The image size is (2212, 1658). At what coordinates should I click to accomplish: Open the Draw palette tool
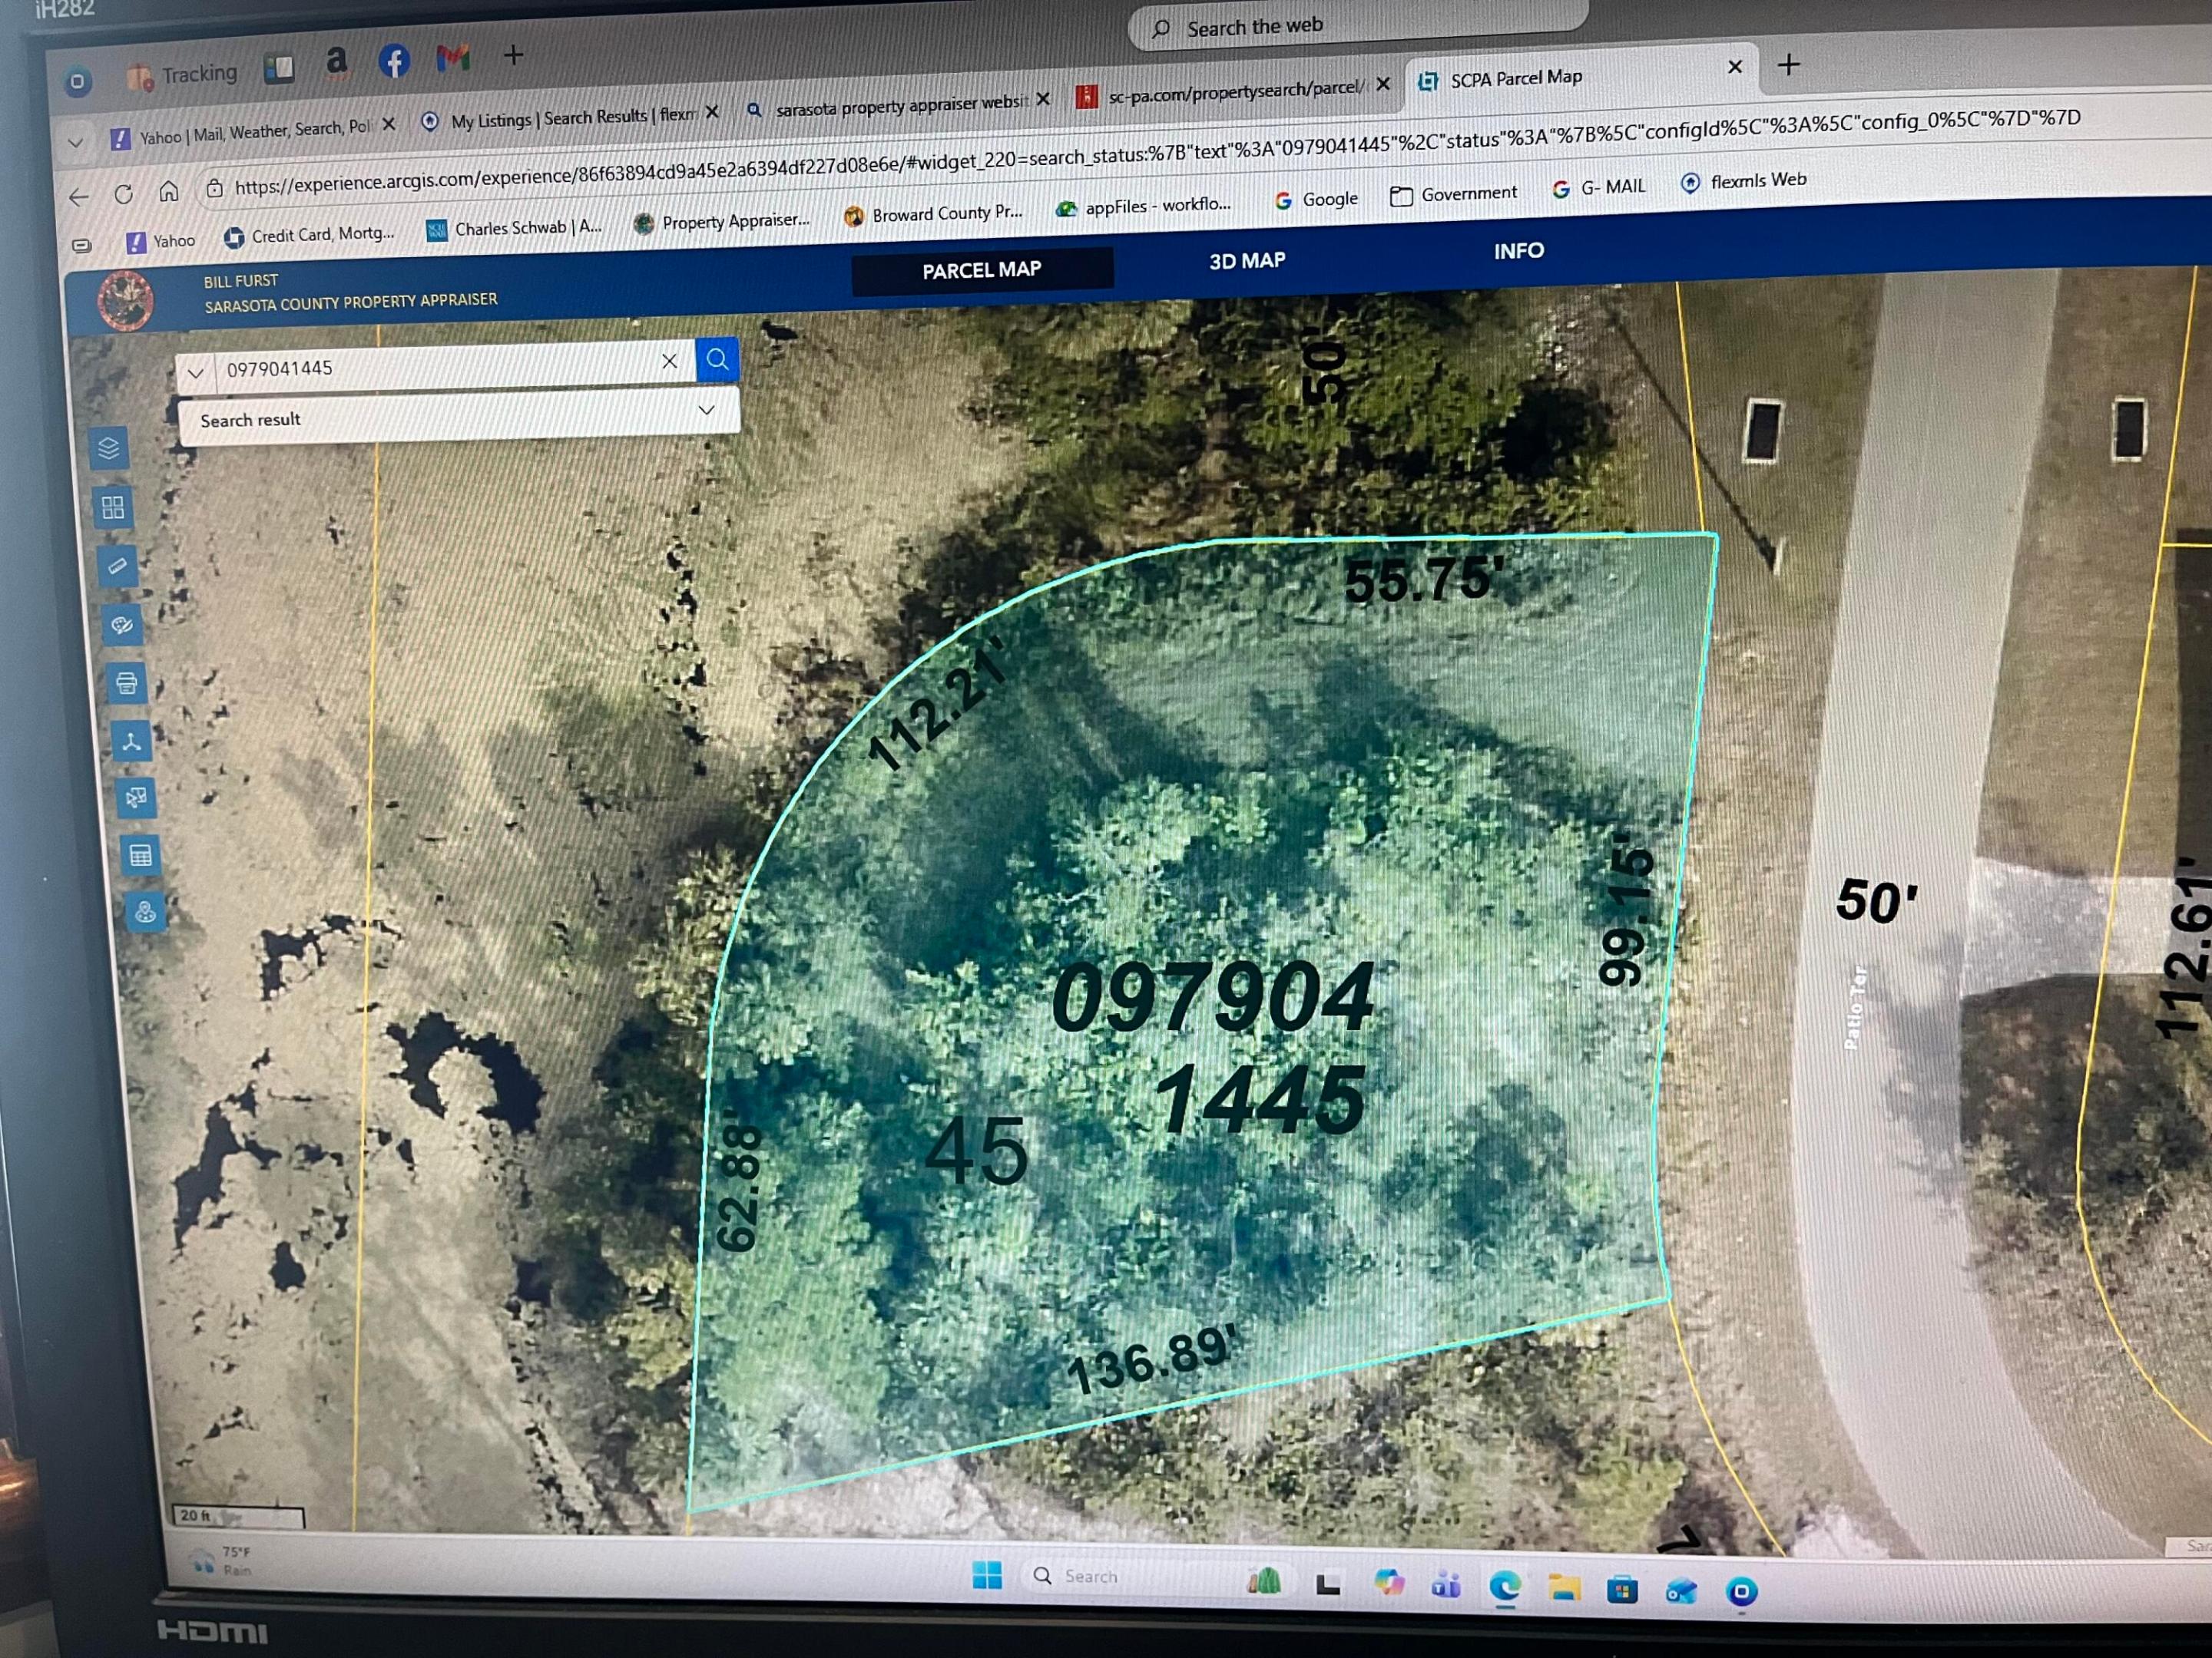pos(122,626)
